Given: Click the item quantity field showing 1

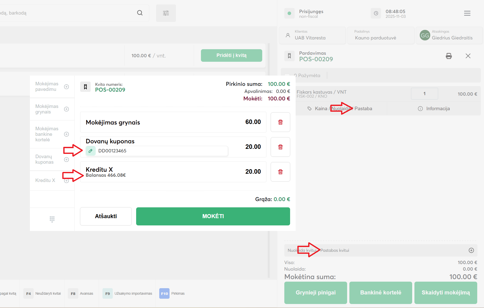Looking at the screenshot, I should pos(424,94).
